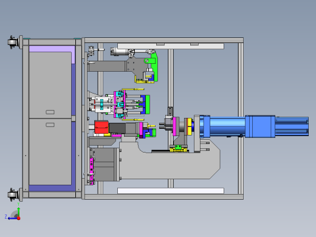This screenshot has width=316, height=237.
Task: Click the blue Z axis arrow of triad
Action: [x=13, y=218]
